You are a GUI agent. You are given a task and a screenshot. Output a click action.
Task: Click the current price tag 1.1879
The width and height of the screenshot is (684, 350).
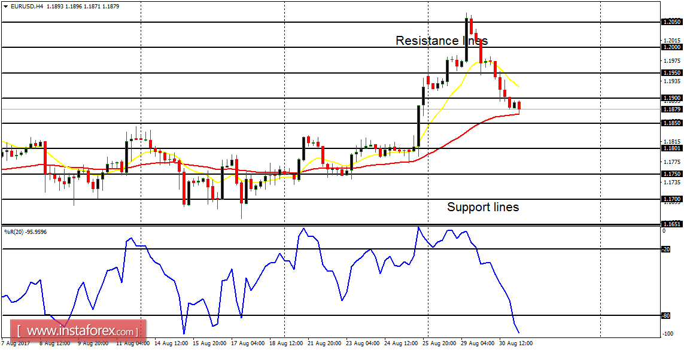click(673, 108)
